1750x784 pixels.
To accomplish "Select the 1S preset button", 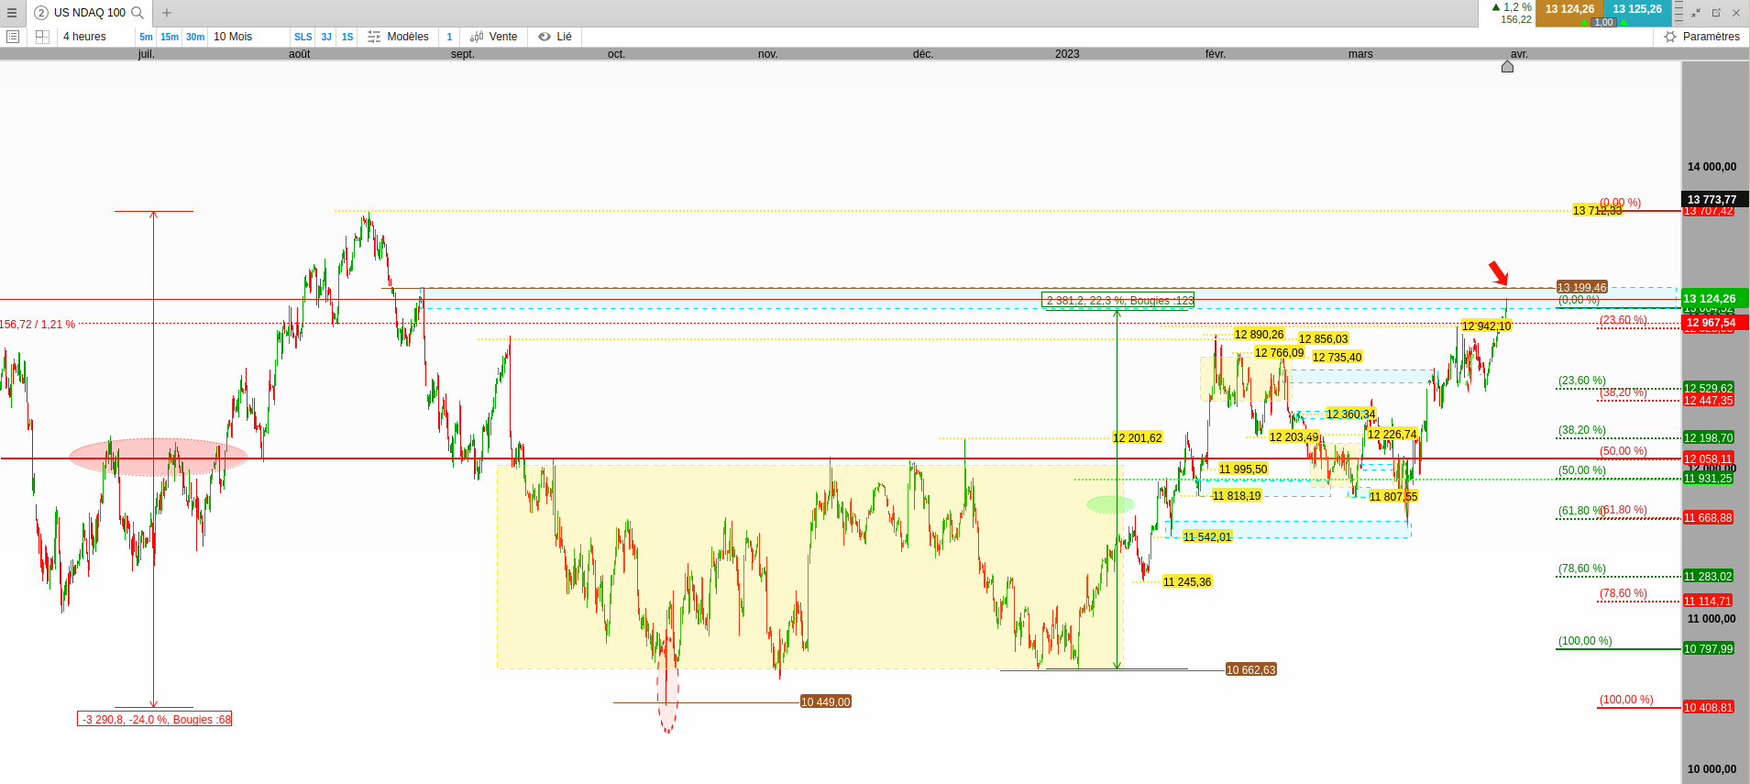I will coord(347,37).
